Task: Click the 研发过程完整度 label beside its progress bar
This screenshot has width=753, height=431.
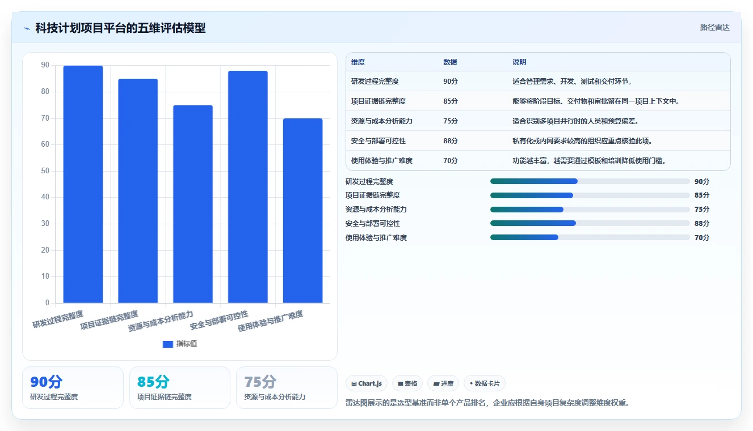Action: [369, 181]
